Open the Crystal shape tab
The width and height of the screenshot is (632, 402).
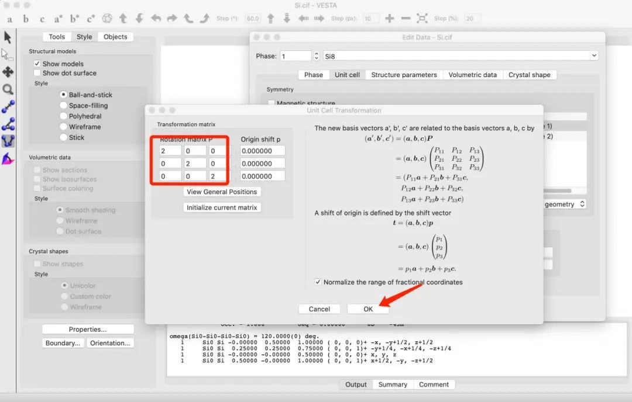[529, 75]
